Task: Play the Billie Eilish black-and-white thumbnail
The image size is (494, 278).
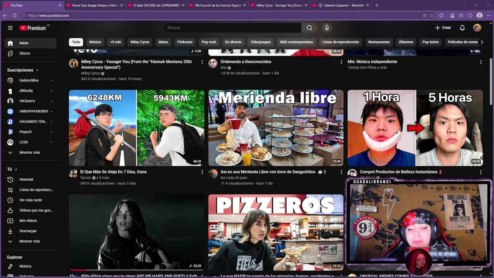Action: (x=137, y=232)
